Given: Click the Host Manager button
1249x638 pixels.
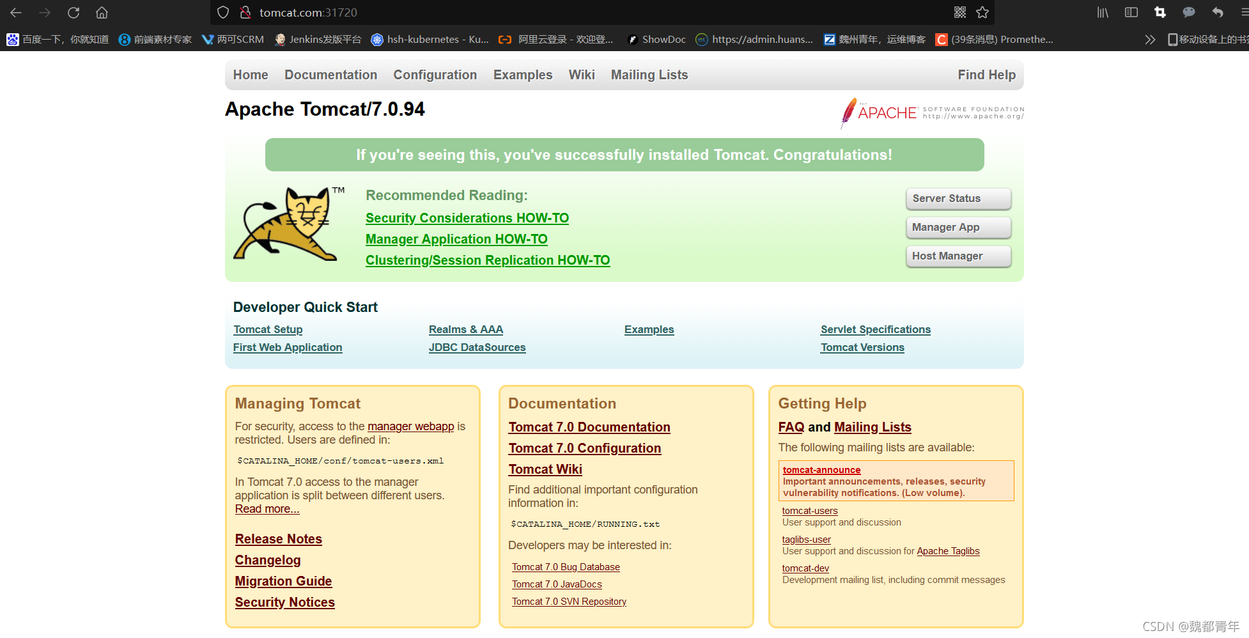Looking at the screenshot, I should 958,256.
